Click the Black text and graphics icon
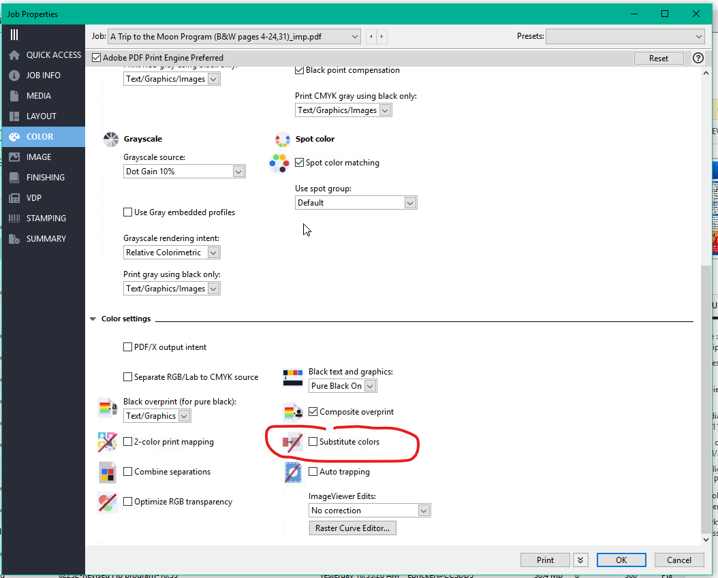 293,378
